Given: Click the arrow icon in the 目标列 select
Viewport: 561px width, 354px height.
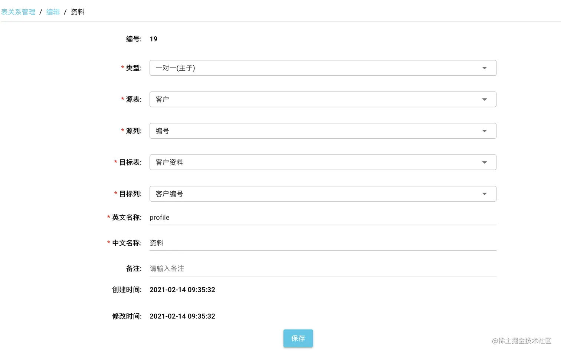Looking at the screenshot, I should click(484, 194).
